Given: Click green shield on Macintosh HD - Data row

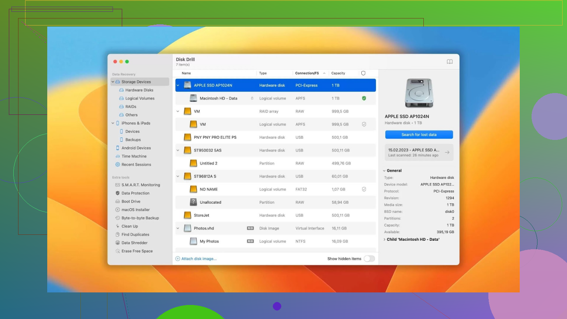Looking at the screenshot, I should coord(364,98).
